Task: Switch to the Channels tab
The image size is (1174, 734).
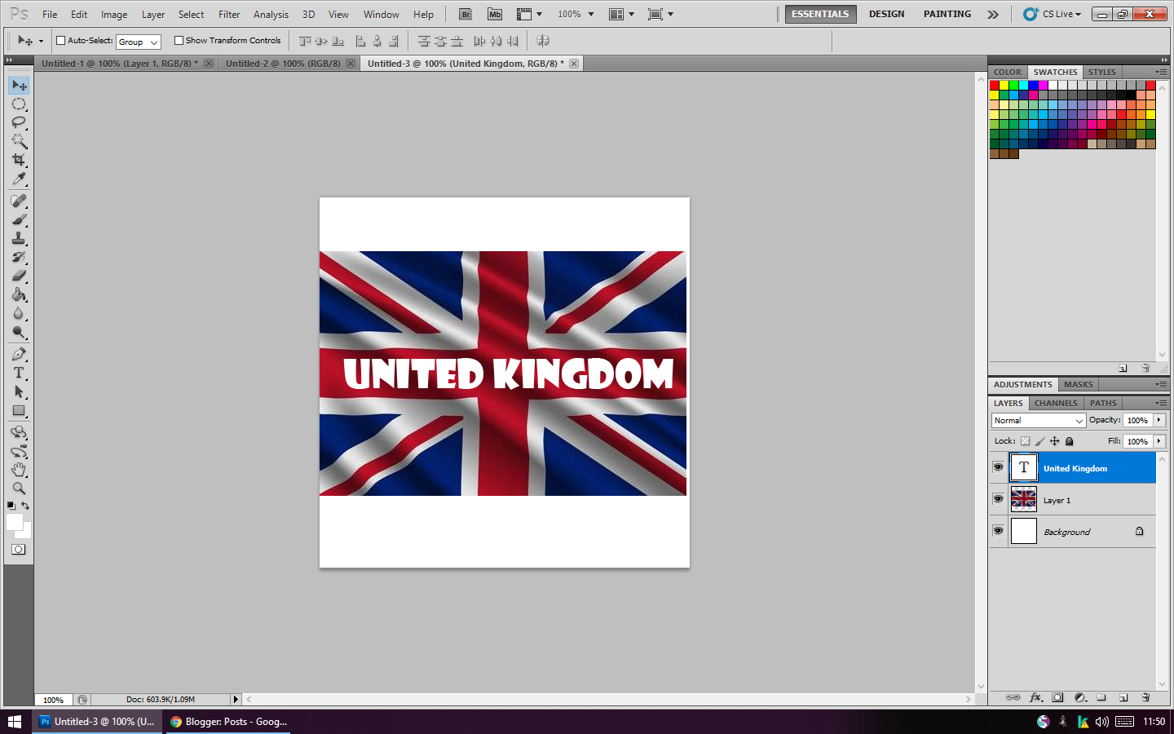Action: [x=1056, y=403]
